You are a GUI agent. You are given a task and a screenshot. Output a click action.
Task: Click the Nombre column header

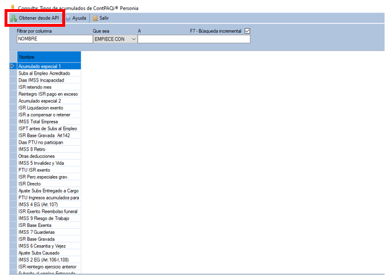point(49,57)
